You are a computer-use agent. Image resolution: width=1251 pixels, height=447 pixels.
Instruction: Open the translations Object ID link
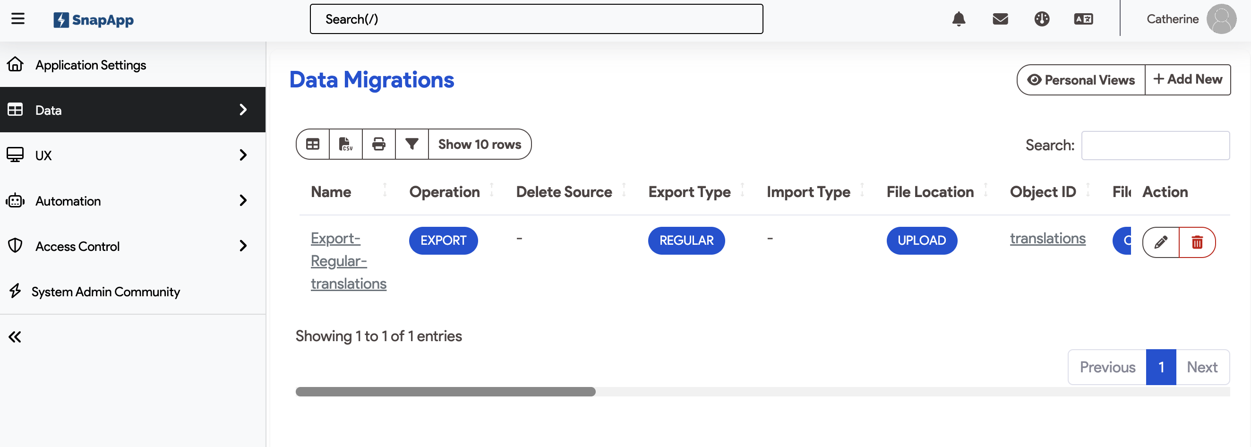pos(1047,238)
